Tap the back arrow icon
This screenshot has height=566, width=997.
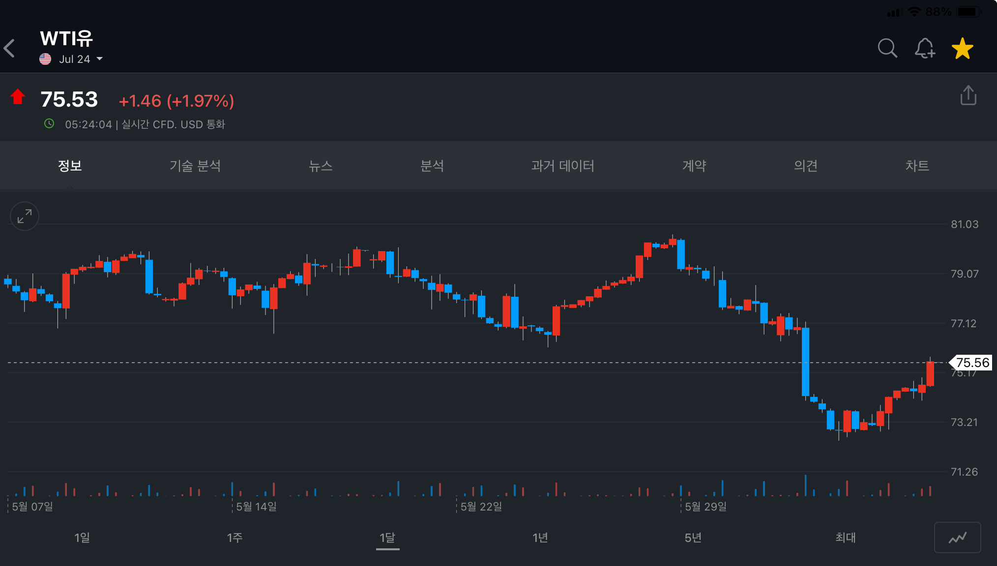[10, 49]
